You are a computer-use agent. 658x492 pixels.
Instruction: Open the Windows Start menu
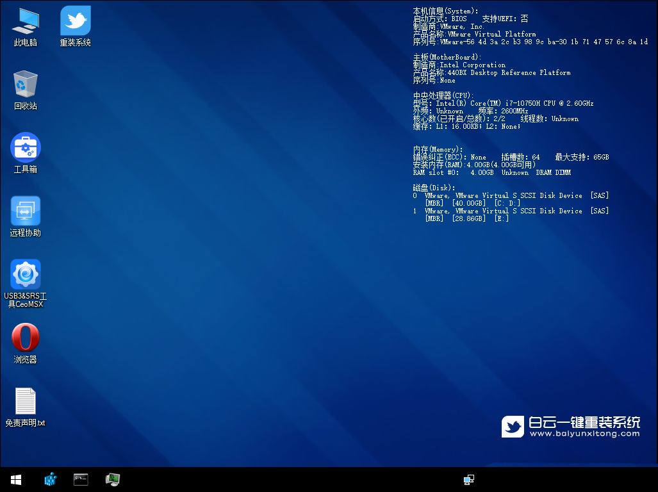[15, 479]
